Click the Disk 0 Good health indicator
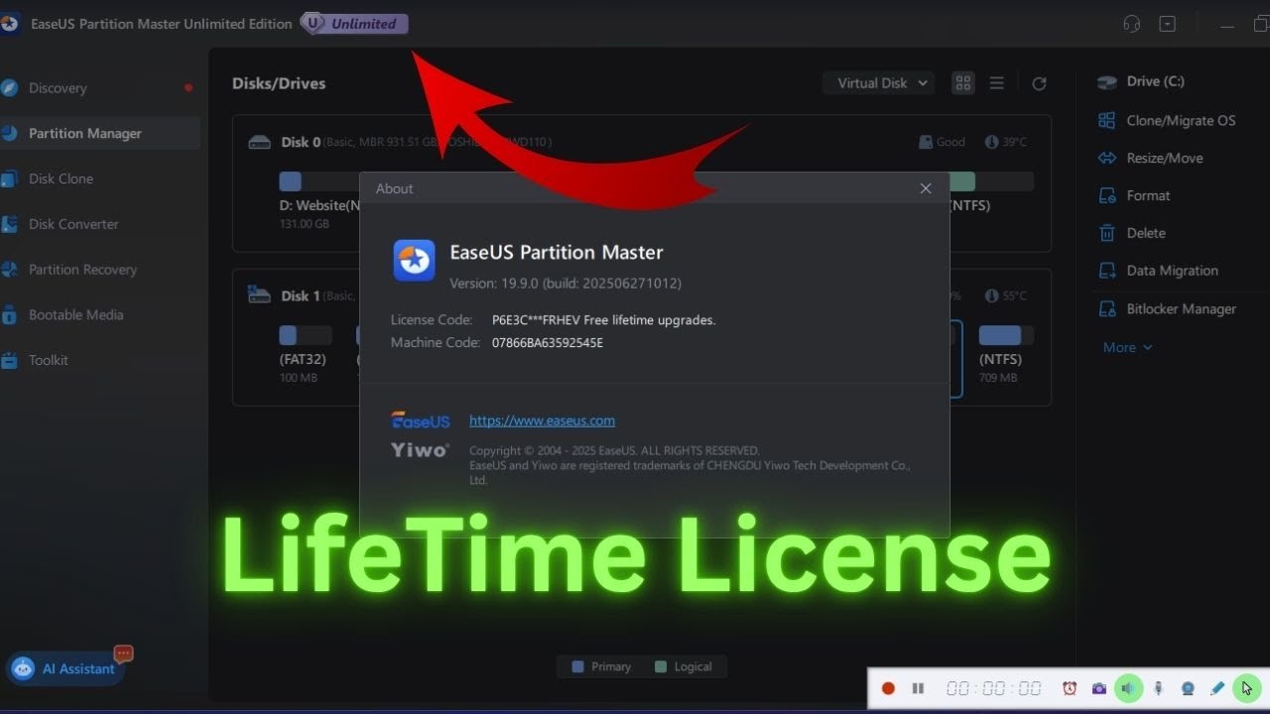 (942, 142)
